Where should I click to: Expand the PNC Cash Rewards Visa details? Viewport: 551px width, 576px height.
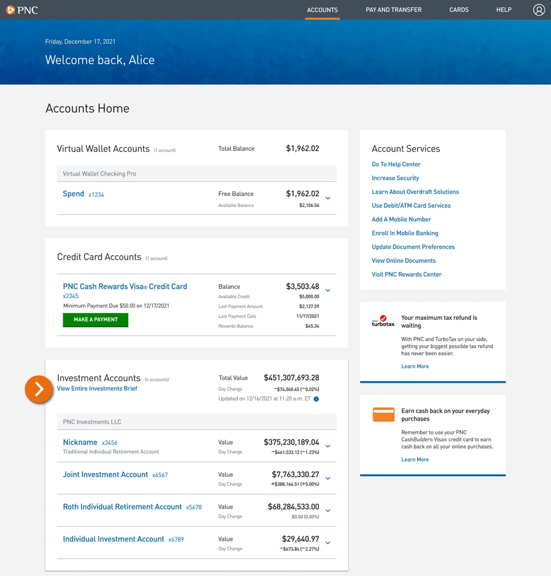click(x=328, y=291)
